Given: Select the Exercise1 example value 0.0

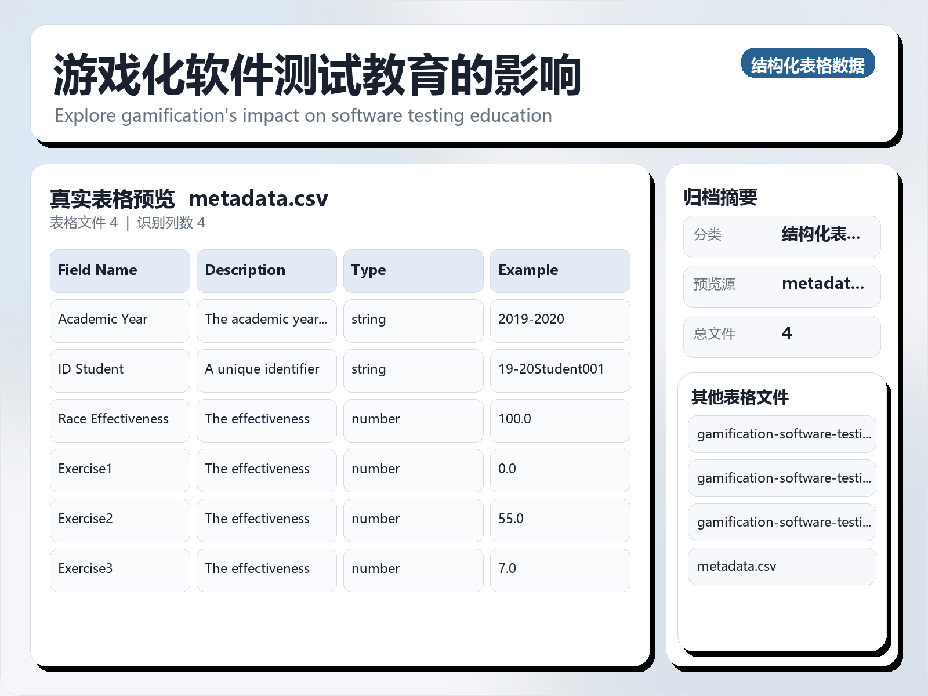Looking at the screenshot, I should click(507, 469).
